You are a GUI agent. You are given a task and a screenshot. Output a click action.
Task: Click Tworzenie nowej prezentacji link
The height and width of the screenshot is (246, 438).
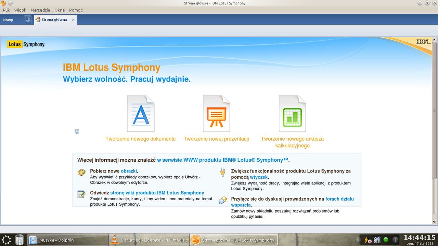coord(216,139)
